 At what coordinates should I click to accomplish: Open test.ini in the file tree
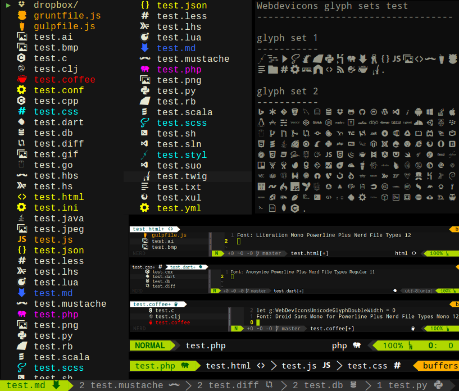pyautogui.click(x=56, y=207)
